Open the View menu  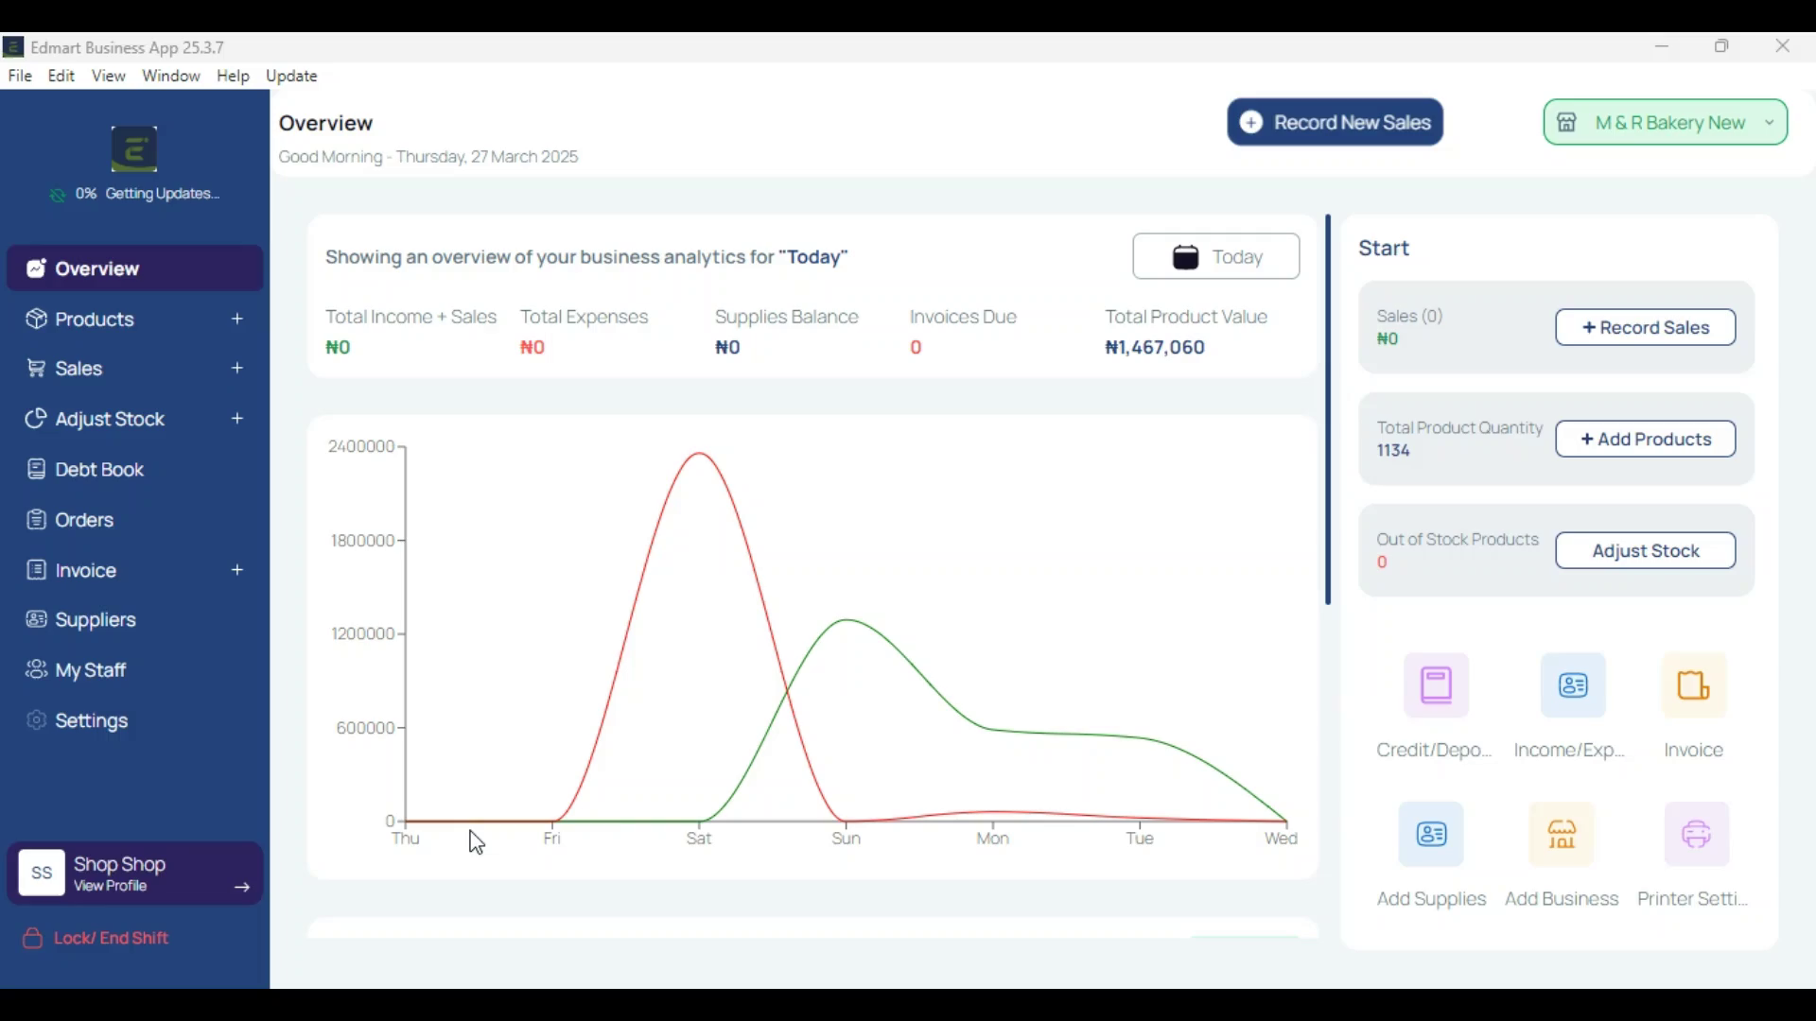point(109,76)
